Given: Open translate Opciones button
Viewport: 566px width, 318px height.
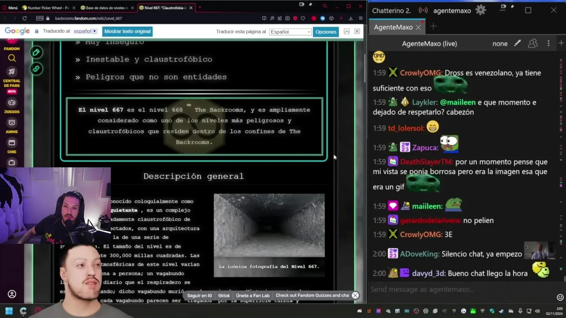Looking at the screenshot, I should pyautogui.click(x=326, y=32).
